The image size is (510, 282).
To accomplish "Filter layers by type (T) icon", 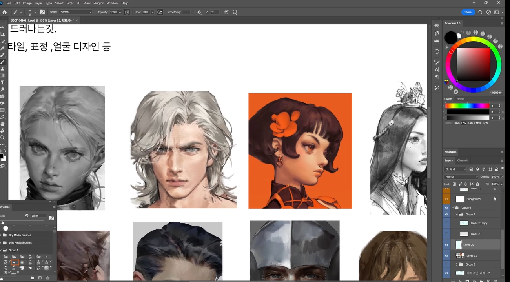I will tap(483, 169).
